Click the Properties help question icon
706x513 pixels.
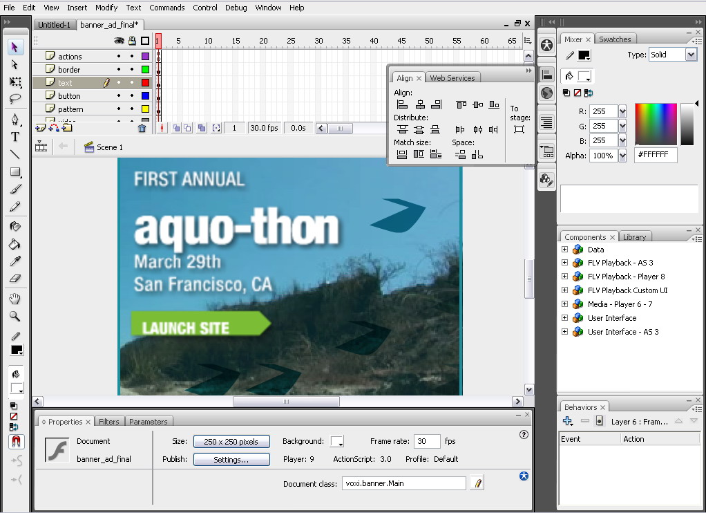[x=524, y=435]
